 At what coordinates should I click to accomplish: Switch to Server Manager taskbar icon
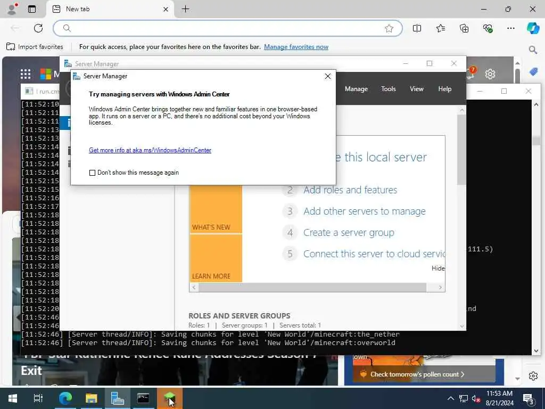[x=118, y=398]
